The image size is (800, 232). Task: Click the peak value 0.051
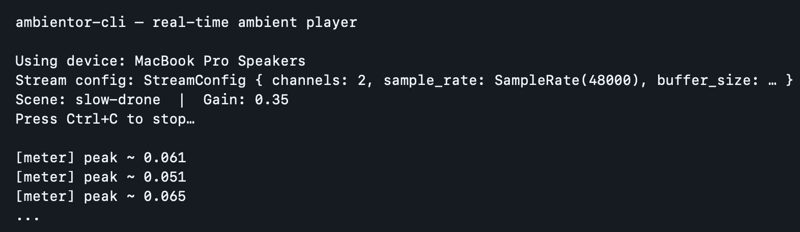[165, 177]
